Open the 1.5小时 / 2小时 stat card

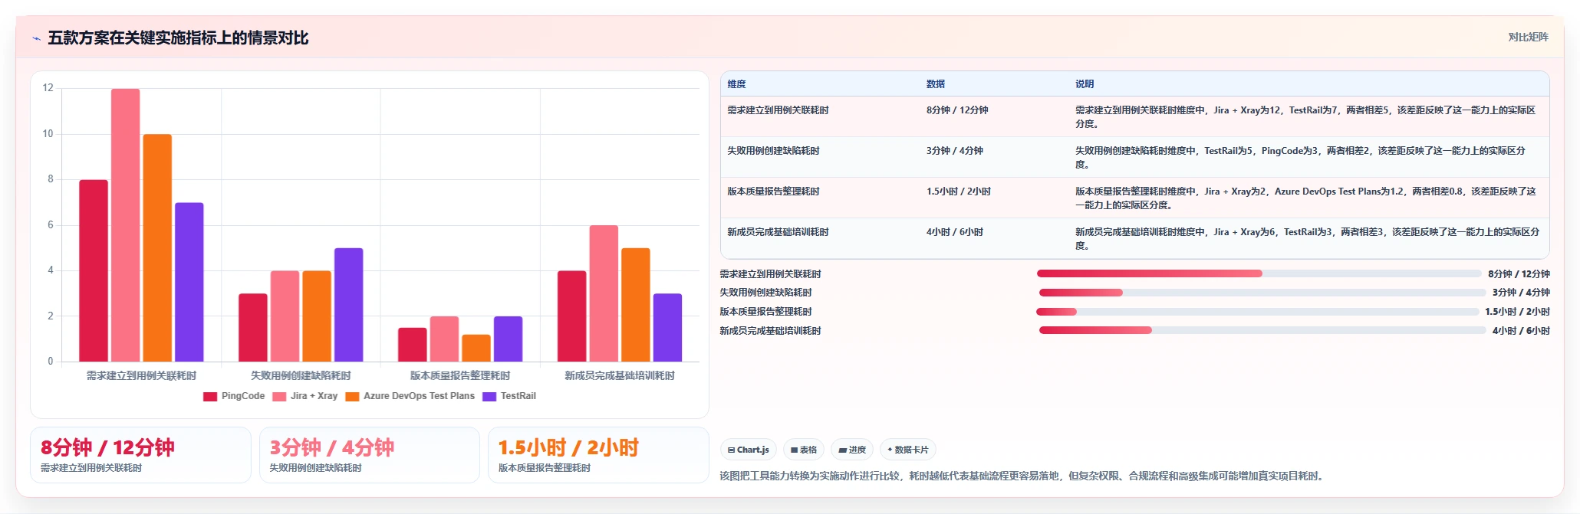[598, 455]
